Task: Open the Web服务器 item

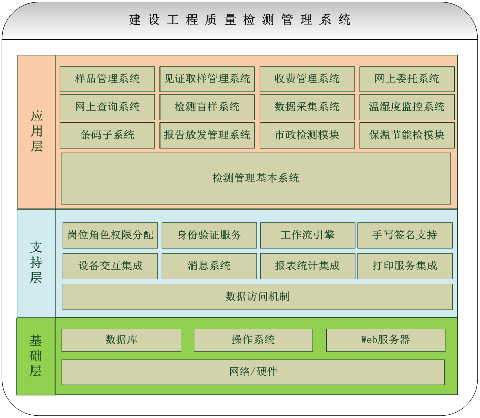Action: 386,340
